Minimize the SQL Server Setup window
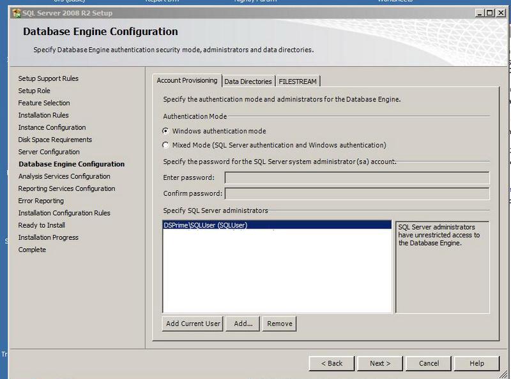The width and height of the screenshot is (511, 379). tap(480, 13)
